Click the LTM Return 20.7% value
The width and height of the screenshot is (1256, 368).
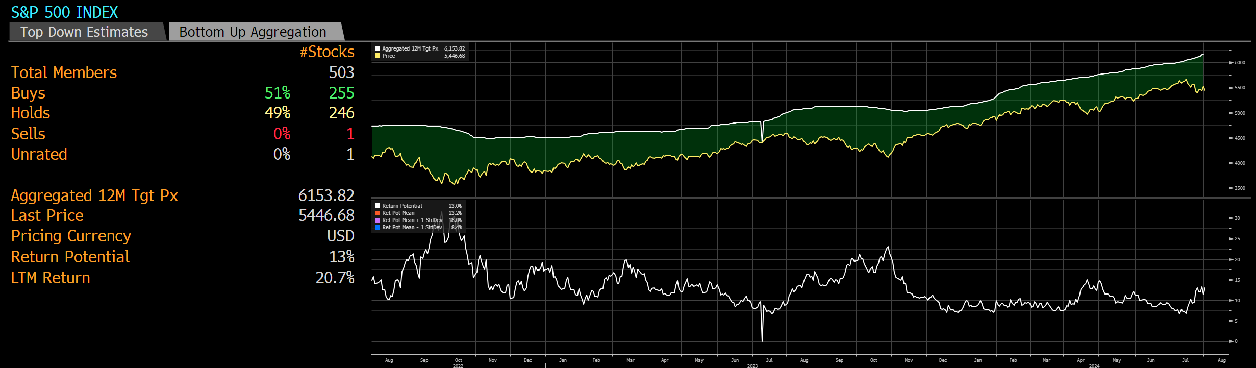335,278
